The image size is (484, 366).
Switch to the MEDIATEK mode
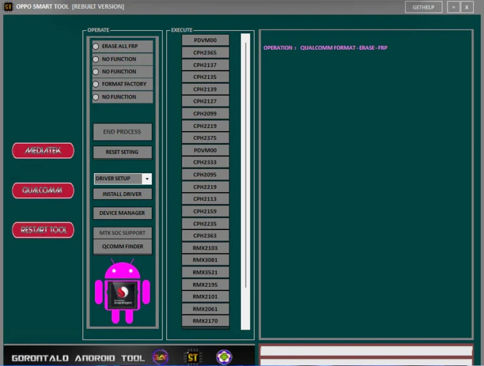43,151
